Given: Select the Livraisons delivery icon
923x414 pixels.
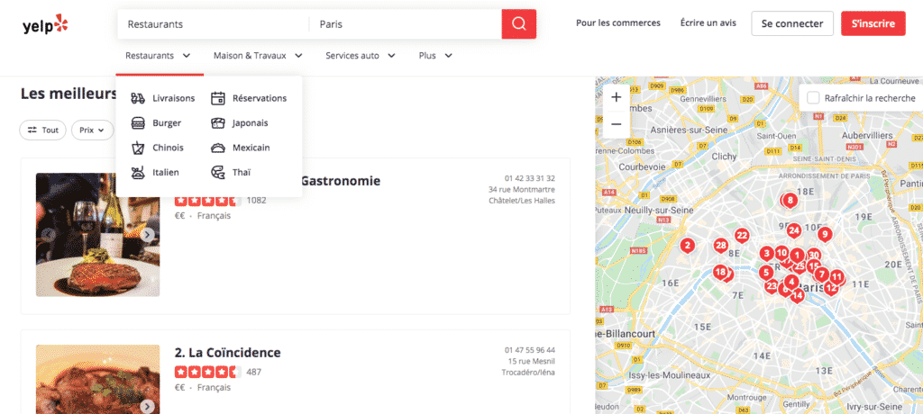Looking at the screenshot, I should [138, 98].
